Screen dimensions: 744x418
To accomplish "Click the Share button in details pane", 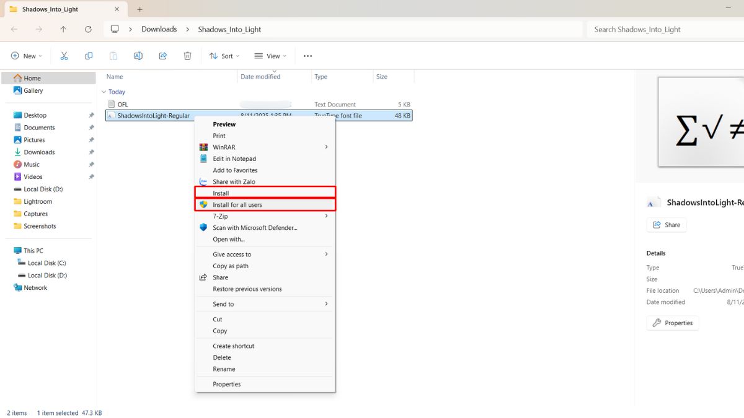I will (666, 225).
